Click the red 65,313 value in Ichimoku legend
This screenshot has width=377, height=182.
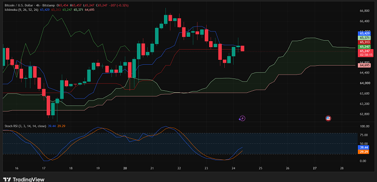click(x=56, y=10)
